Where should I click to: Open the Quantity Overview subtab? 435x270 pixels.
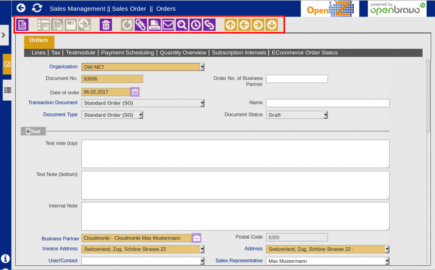pos(183,53)
